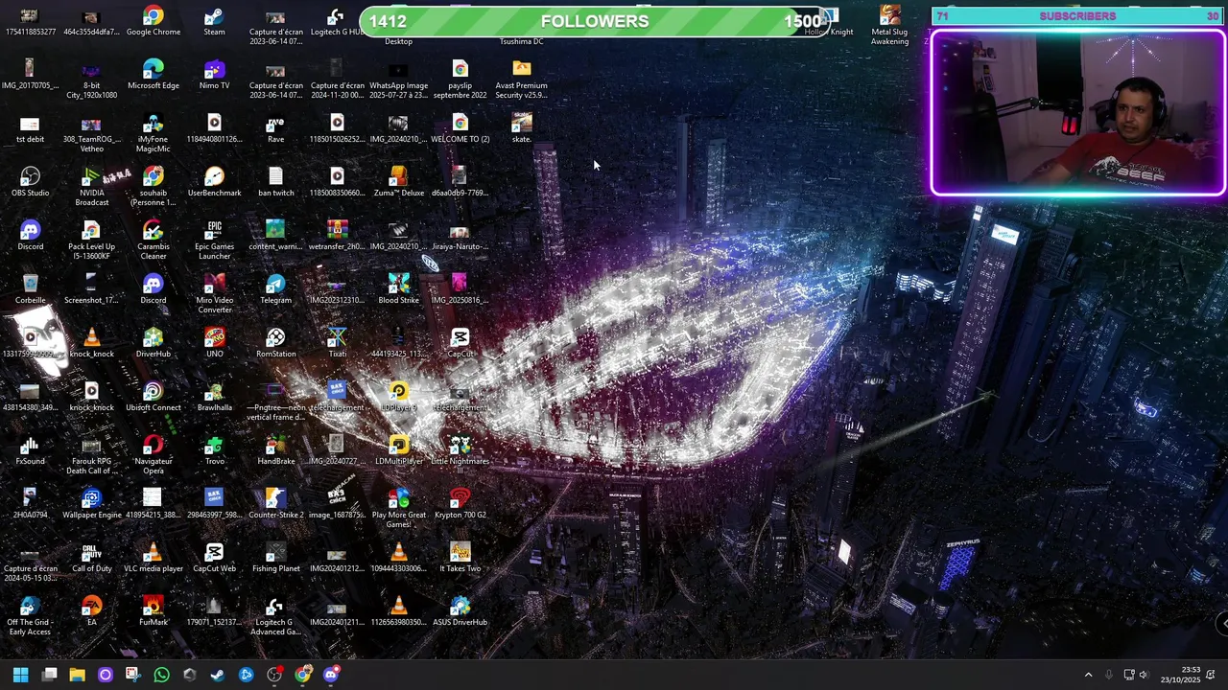This screenshot has height=690, width=1228.
Task: Launch Epic Games Launcher shortcut
Action: coord(215,241)
